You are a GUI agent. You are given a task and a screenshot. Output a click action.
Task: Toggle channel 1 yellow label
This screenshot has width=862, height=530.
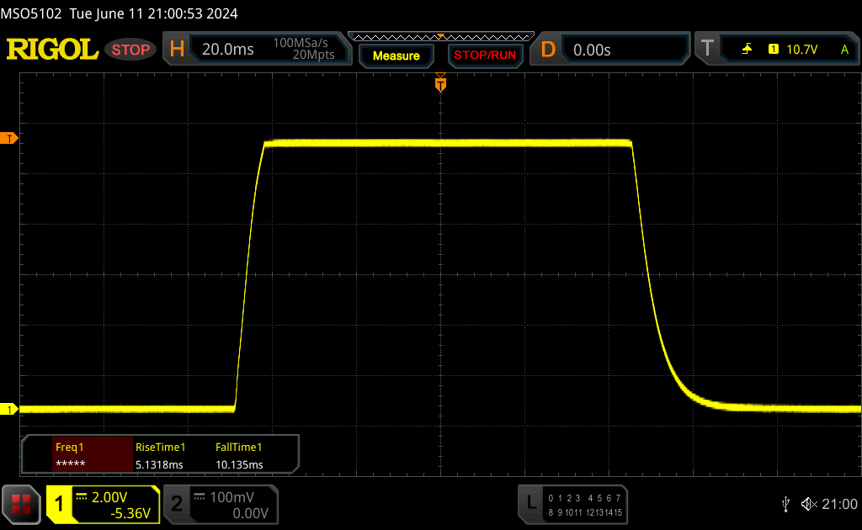click(59, 504)
